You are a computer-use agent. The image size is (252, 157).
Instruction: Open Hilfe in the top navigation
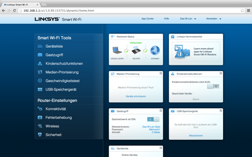point(166,19)
